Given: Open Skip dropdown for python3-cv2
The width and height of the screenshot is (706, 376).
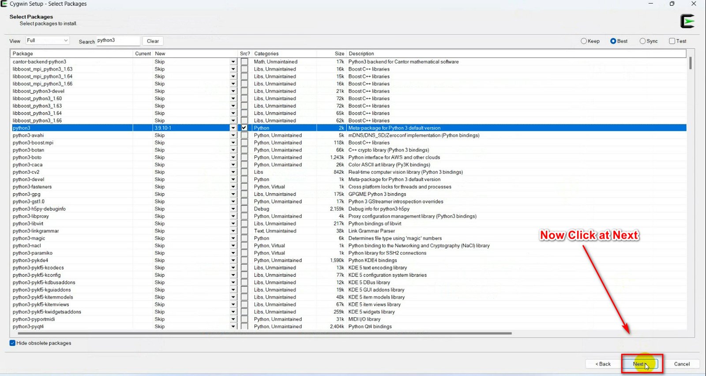Looking at the screenshot, I should (233, 172).
